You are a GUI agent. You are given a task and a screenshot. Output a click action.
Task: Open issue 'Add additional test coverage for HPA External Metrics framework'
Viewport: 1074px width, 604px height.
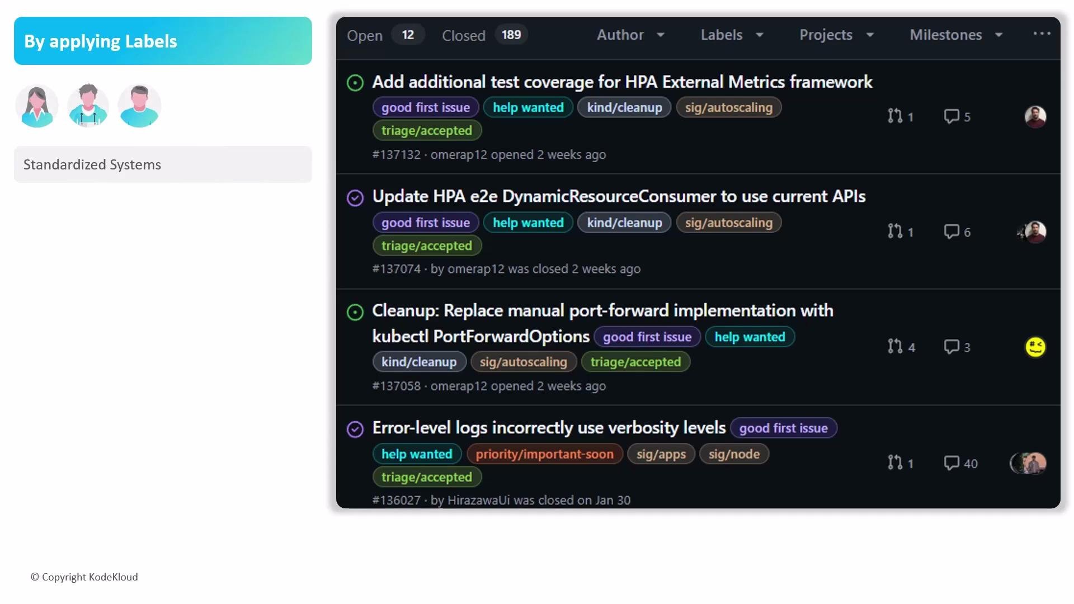click(x=622, y=82)
